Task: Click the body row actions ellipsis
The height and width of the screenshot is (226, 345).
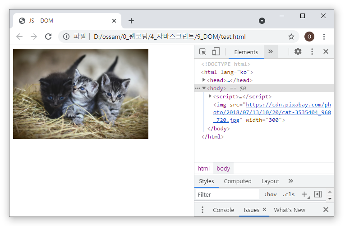Action: pos(198,88)
